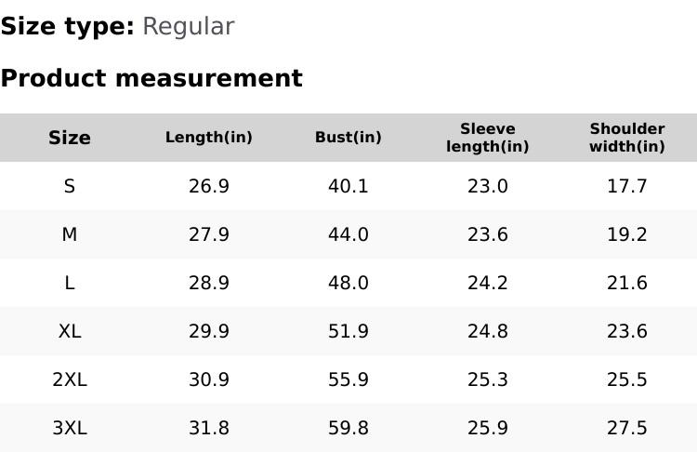Screen dimensions: 697x452
Task: Select the 3XL size row label
Action: tap(70, 428)
